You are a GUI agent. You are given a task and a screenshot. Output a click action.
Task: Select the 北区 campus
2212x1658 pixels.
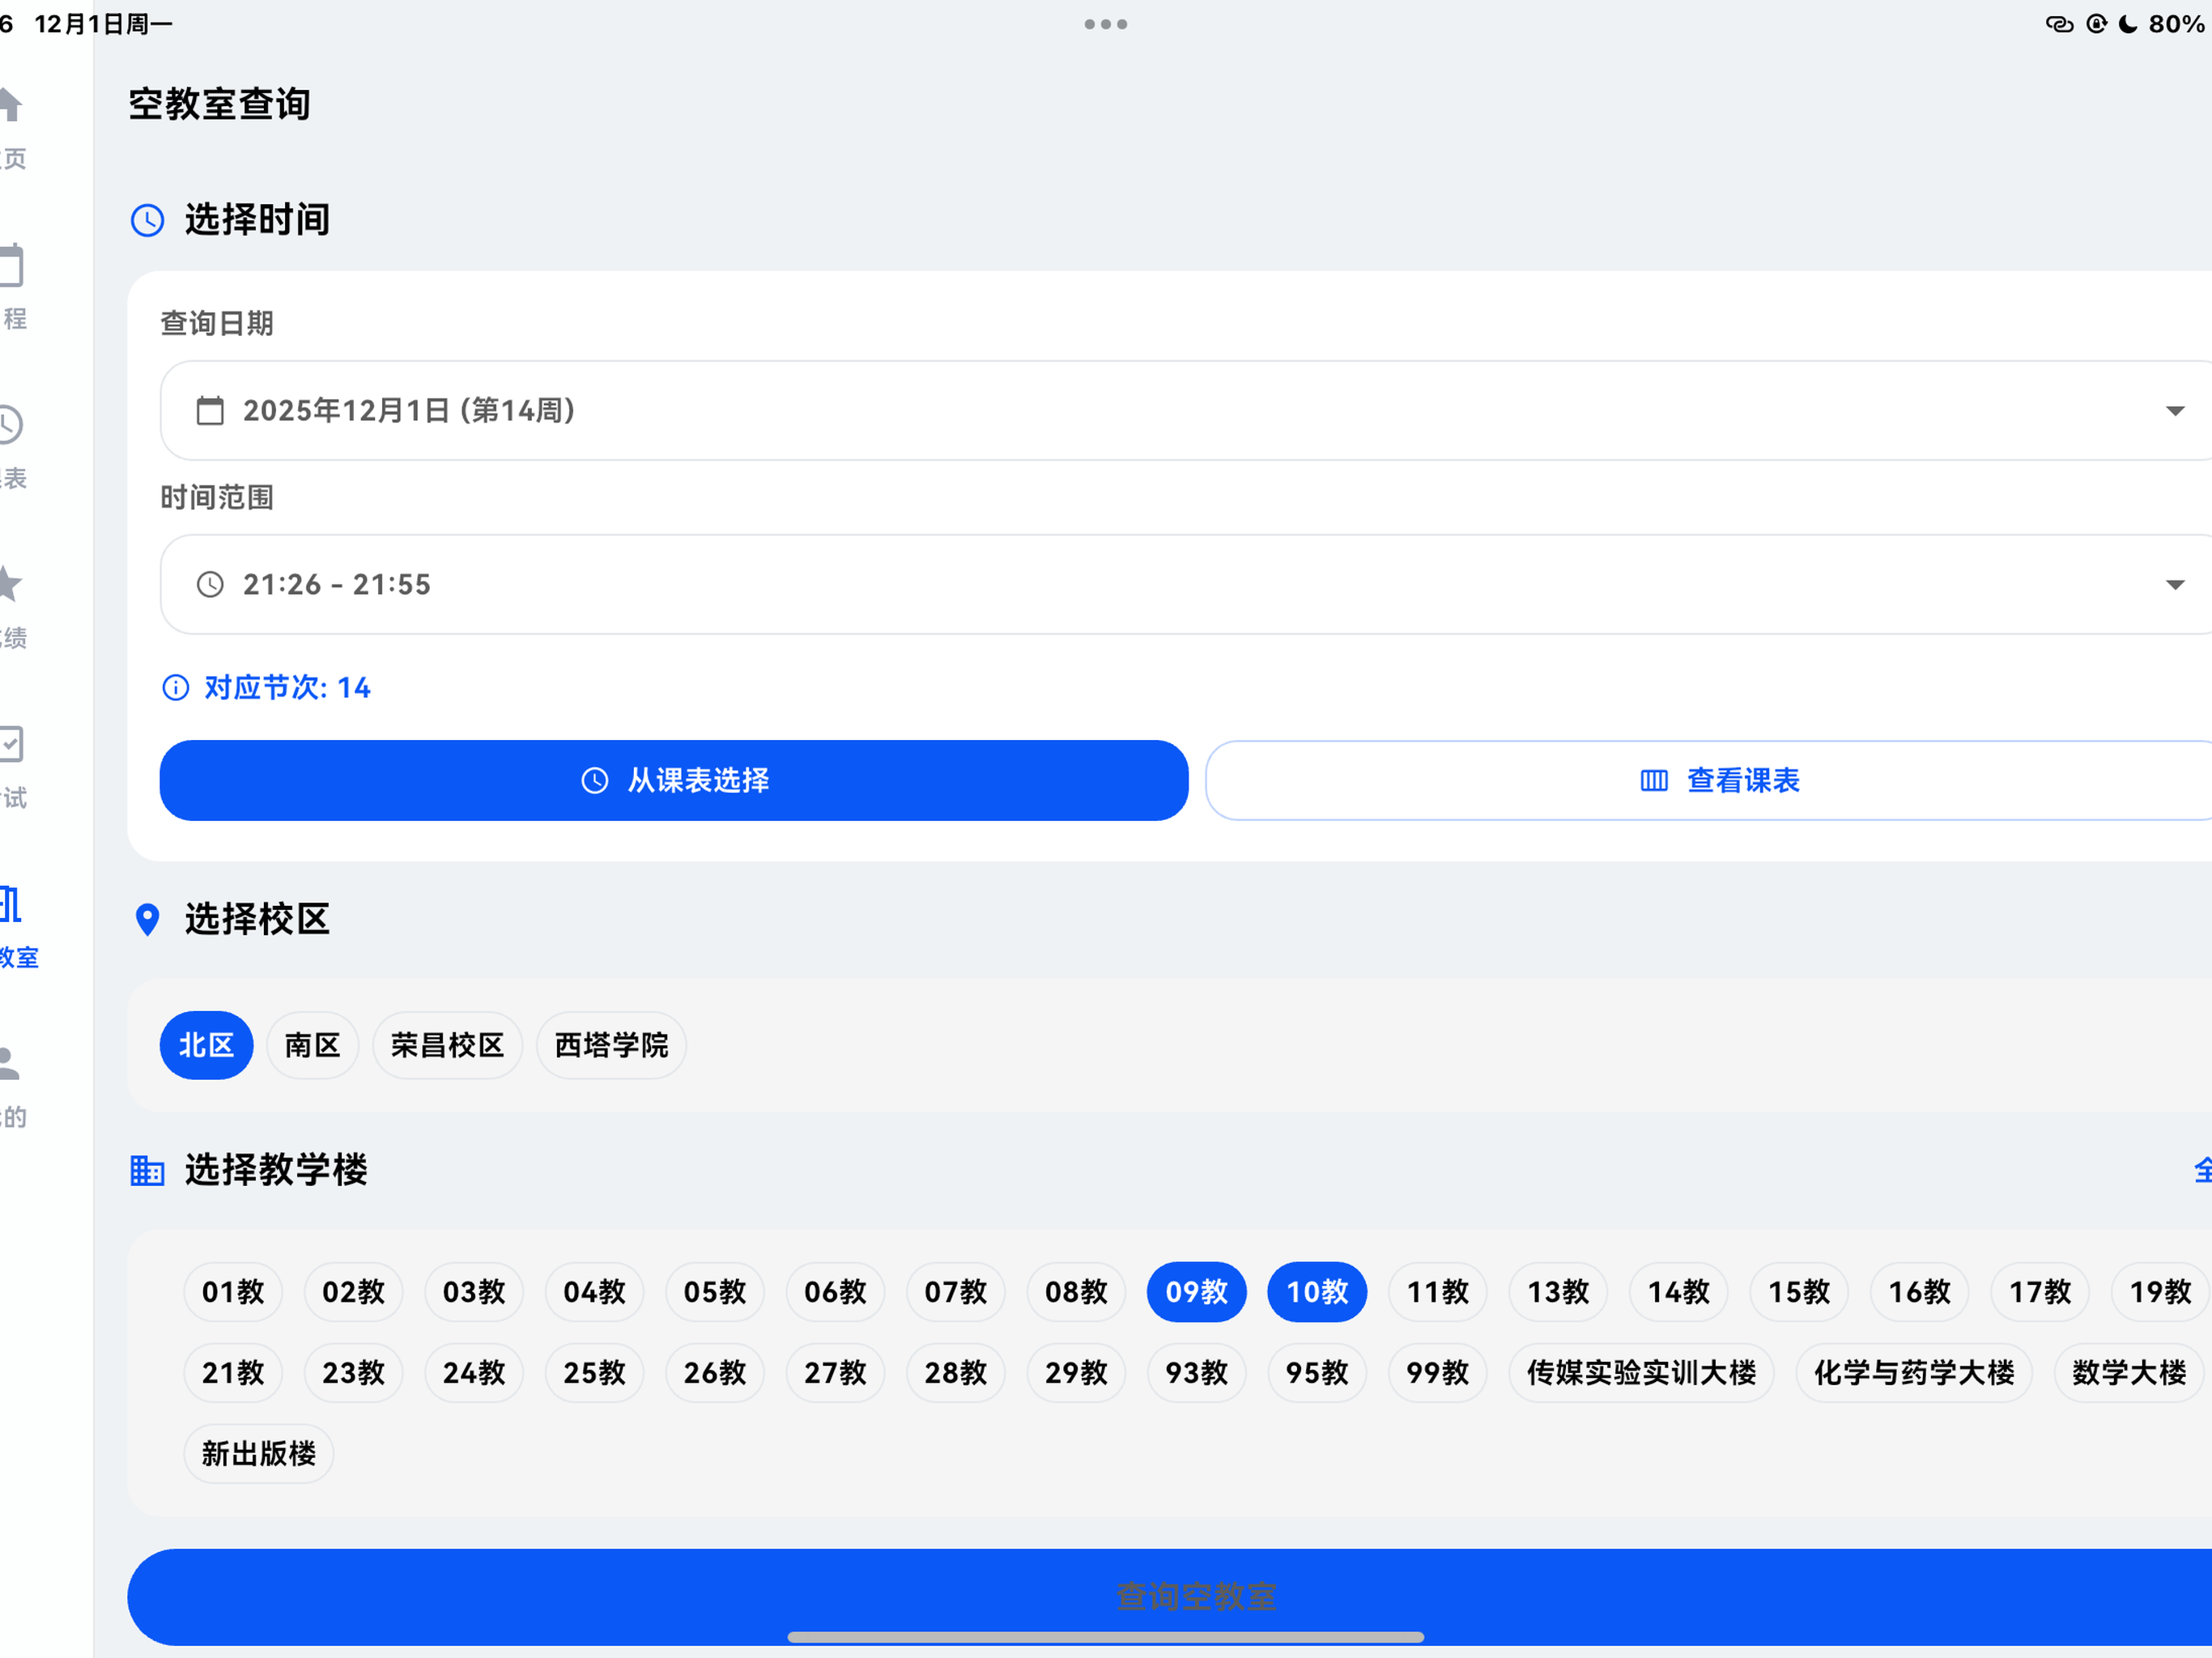click(207, 1046)
